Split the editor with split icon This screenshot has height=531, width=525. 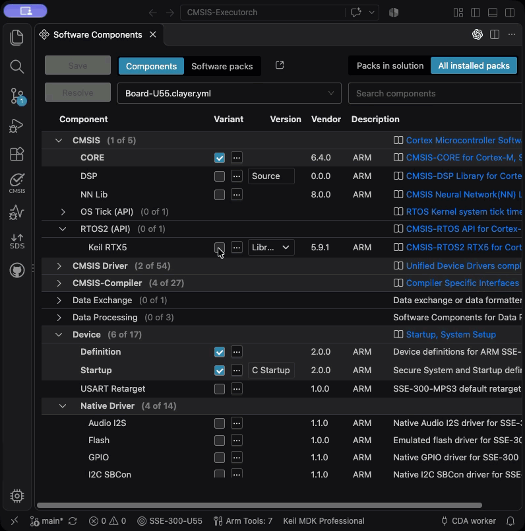495,34
